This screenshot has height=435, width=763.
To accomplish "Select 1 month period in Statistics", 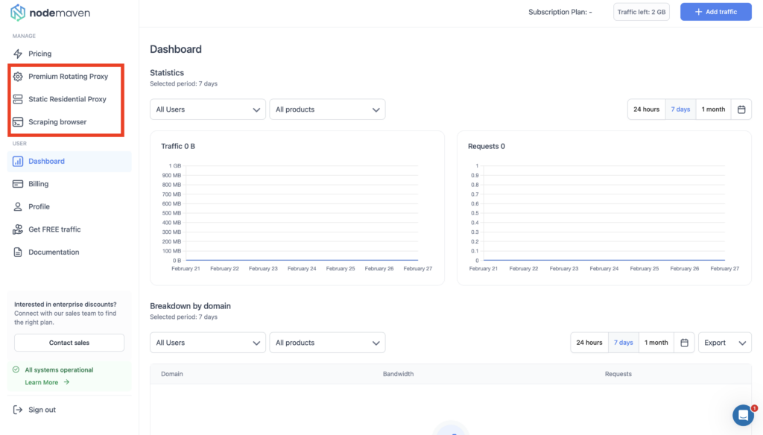I will pos(713,109).
